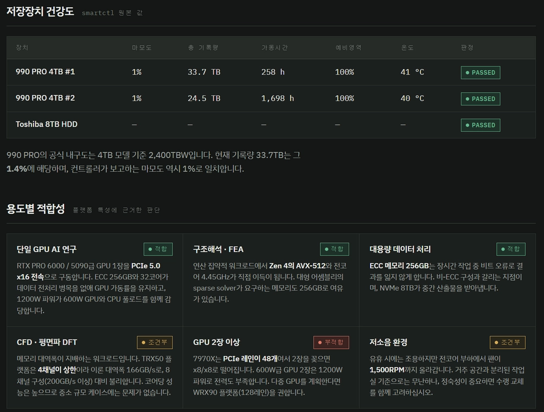Click the bold 1,500RPM text
The image size is (544, 412).
click(x=387, y=370)
